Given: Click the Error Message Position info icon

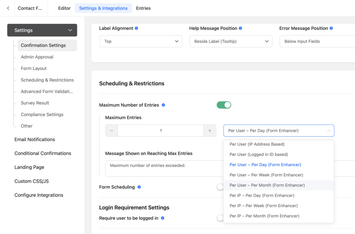Looking at the screenshot, I should click(331, 28).
